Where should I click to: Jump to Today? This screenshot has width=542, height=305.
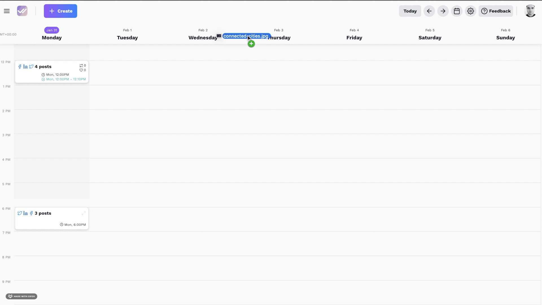(410, 11)
